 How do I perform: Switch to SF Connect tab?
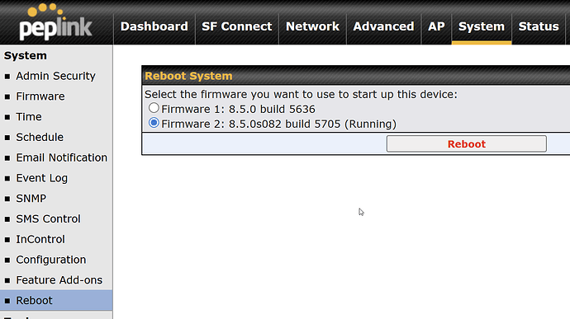pos(236,26)
